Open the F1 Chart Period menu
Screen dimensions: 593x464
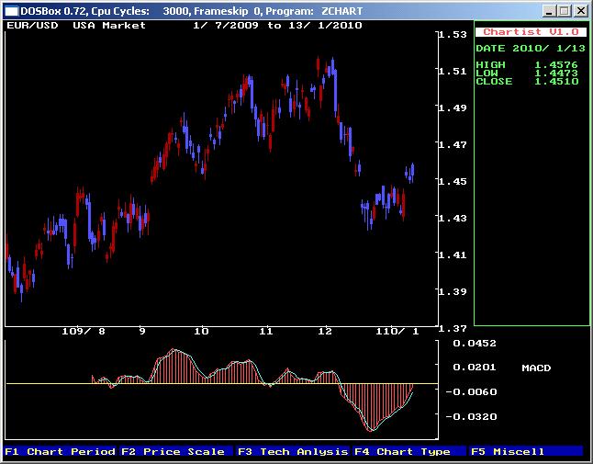tap(61, 451)
